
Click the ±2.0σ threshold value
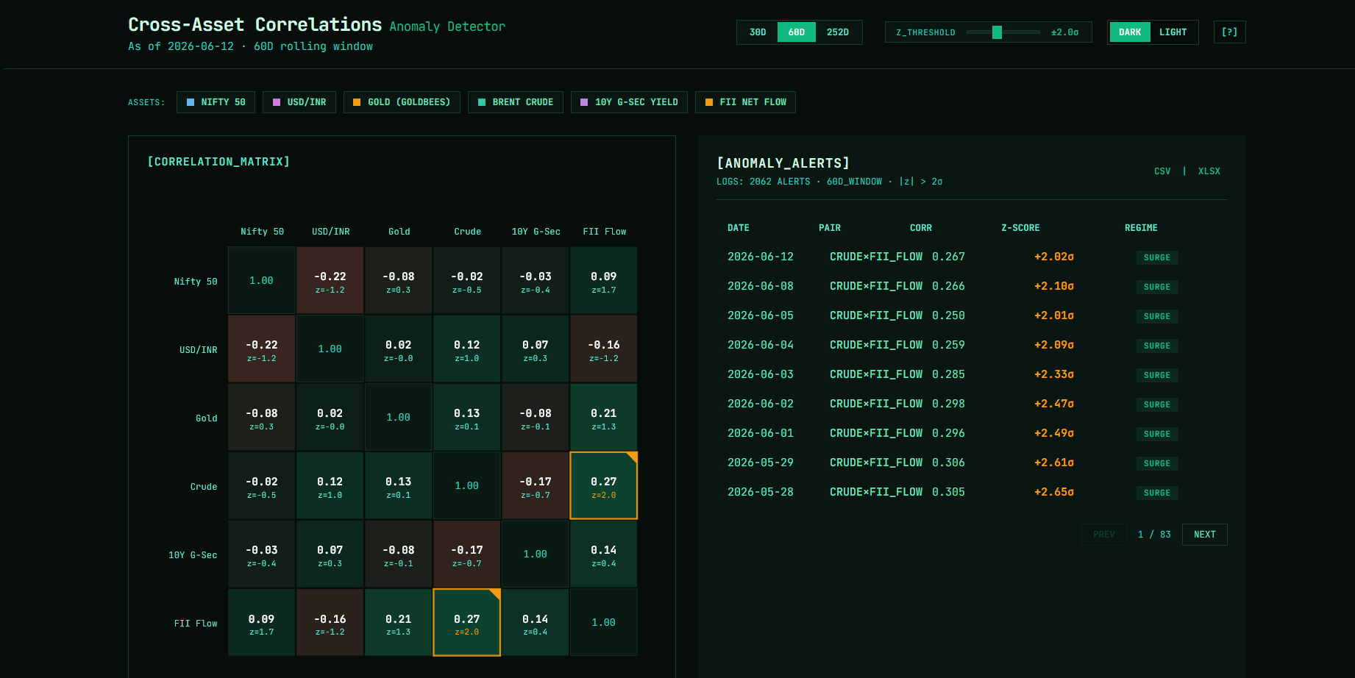click(1064, 32)
